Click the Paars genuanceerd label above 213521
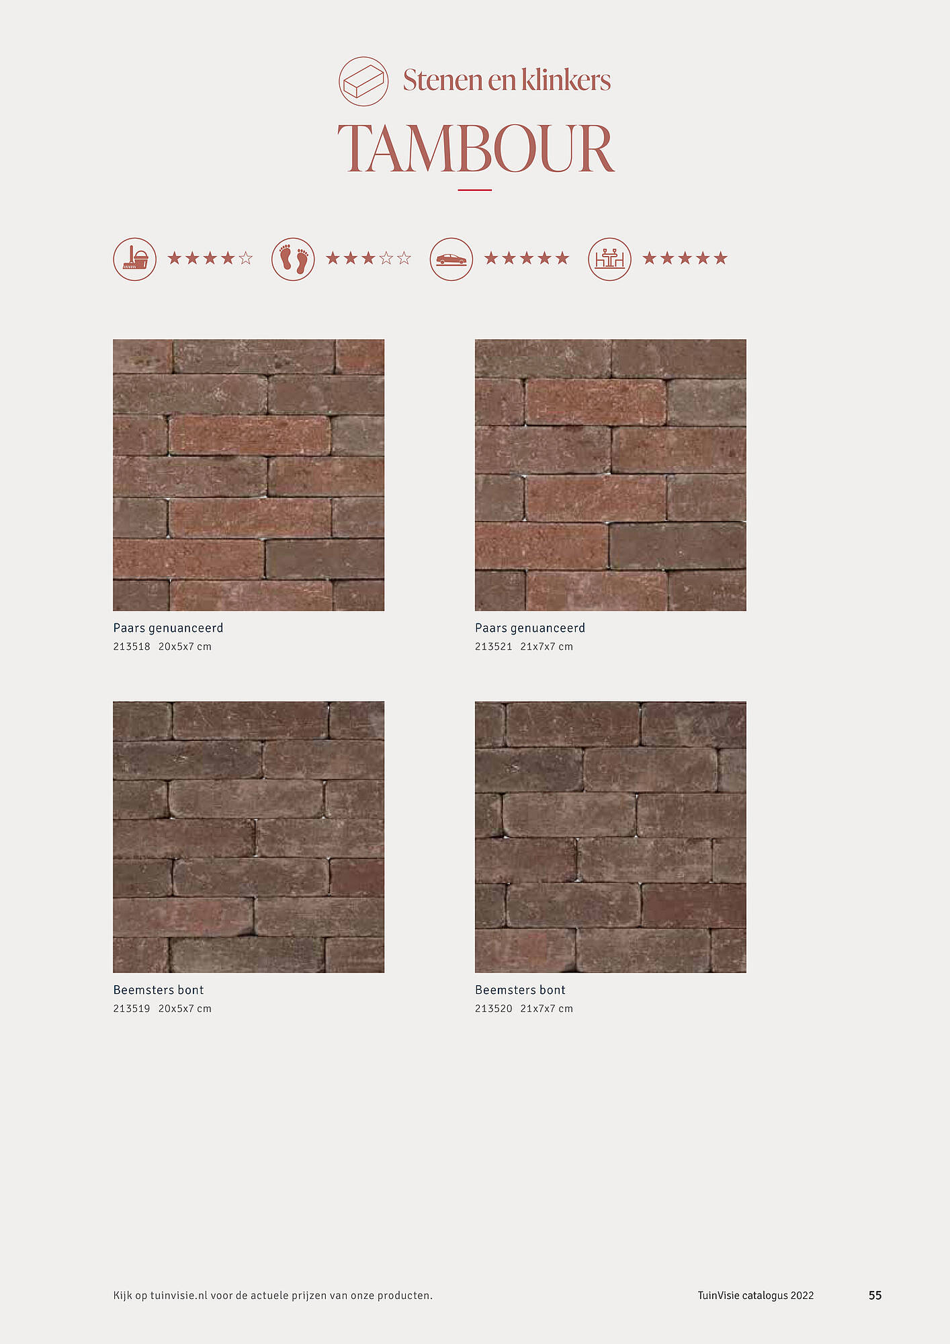Viewport: 950px width, 1344px height. (x=530, y=628)
